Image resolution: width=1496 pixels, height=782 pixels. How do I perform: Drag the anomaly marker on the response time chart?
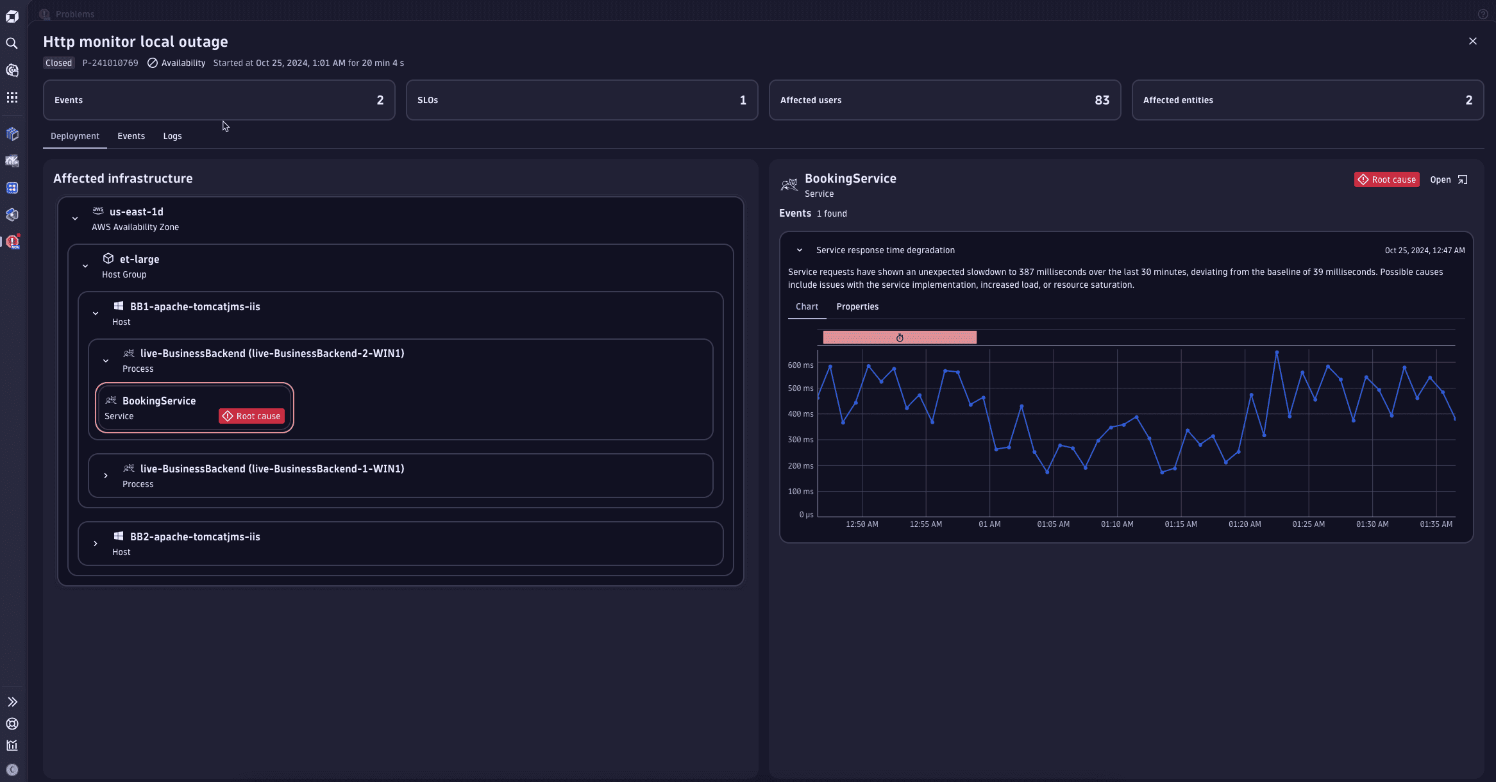click(900, 338)
